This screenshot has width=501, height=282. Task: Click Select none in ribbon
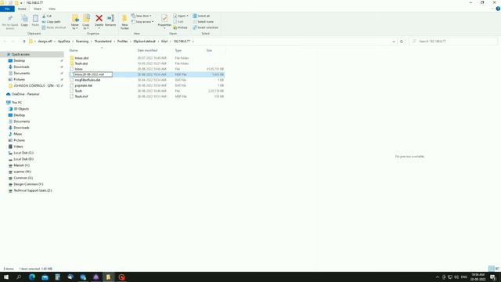pyautogui.click(x=204, y=22)
